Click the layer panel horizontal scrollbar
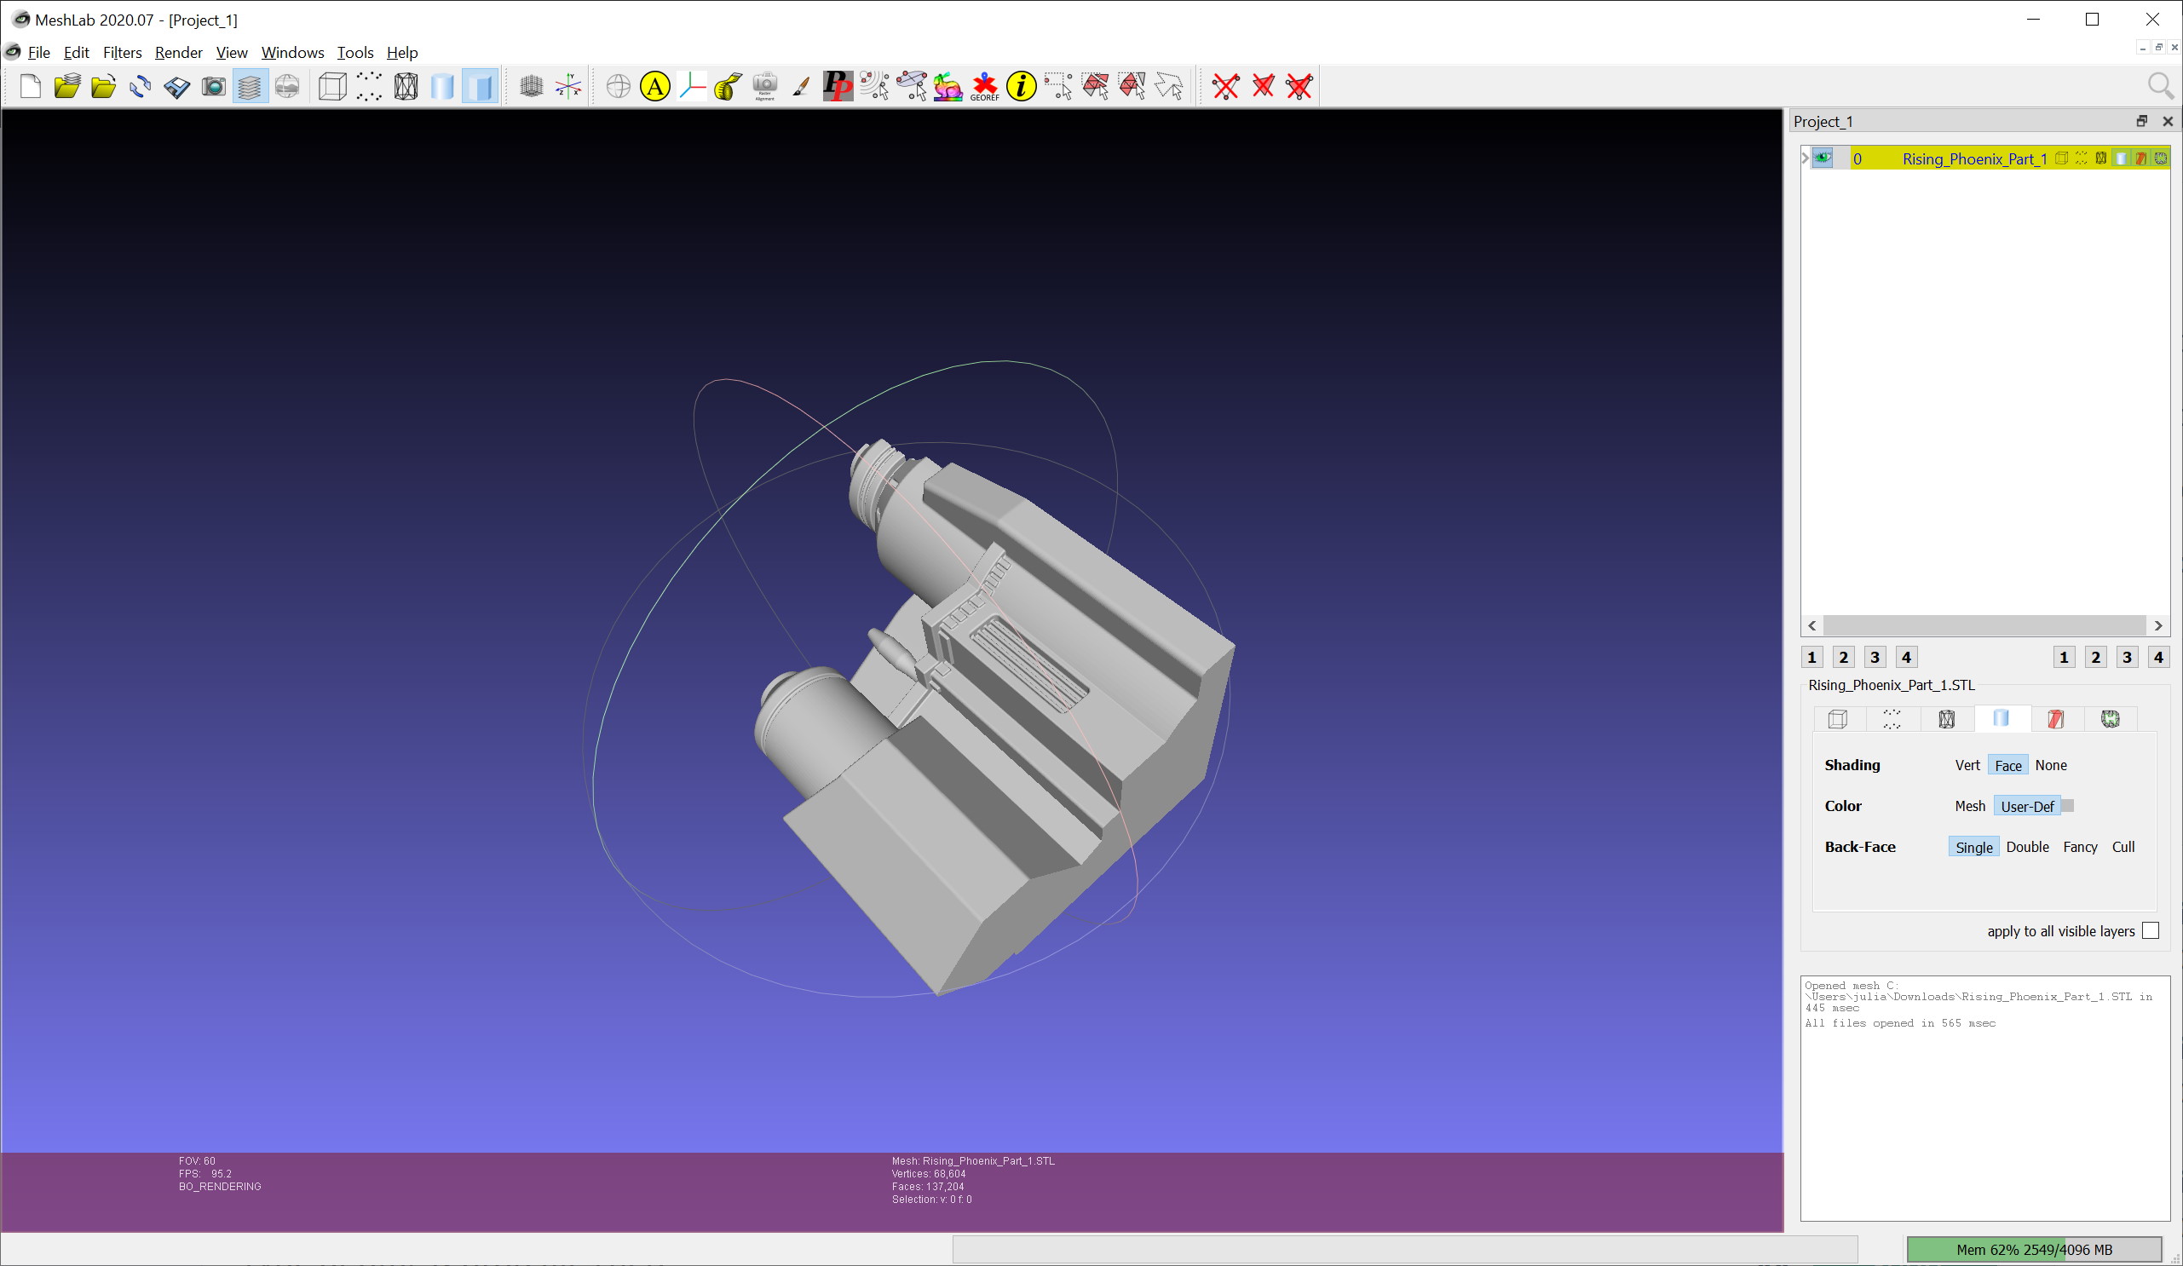Screen dimensions: 2183x1266 1984,625
